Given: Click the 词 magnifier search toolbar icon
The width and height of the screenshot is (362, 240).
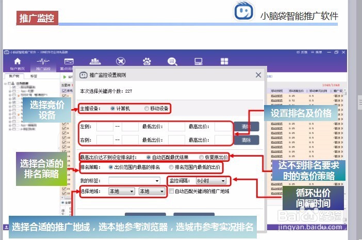Looking at the screenshot, I should [x=172, y=61].
